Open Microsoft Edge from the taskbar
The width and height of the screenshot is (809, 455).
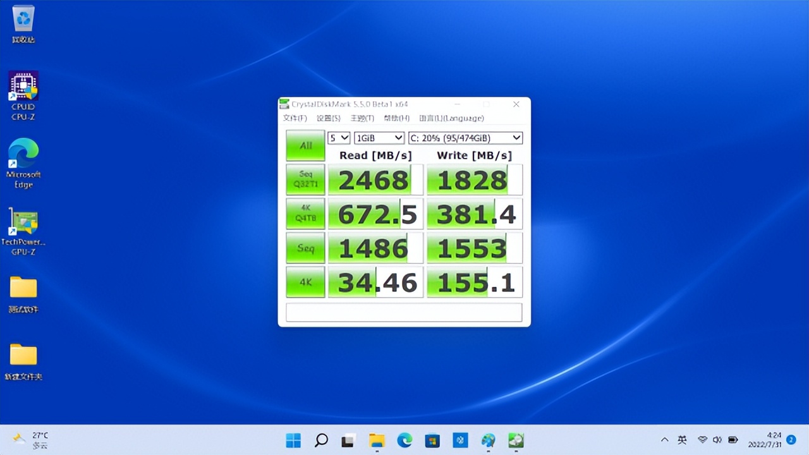coord(404,440)
